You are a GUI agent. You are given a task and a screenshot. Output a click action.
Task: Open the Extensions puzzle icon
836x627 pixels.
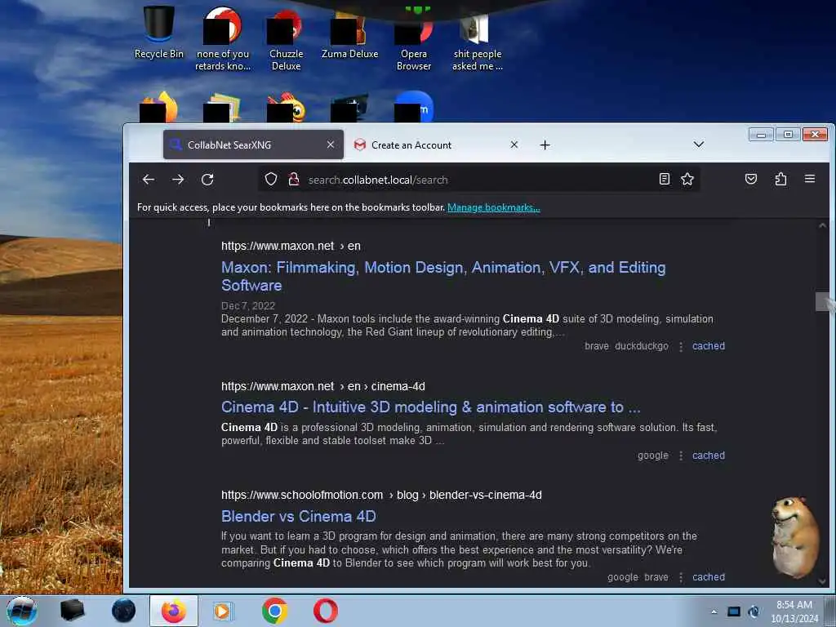780,179
